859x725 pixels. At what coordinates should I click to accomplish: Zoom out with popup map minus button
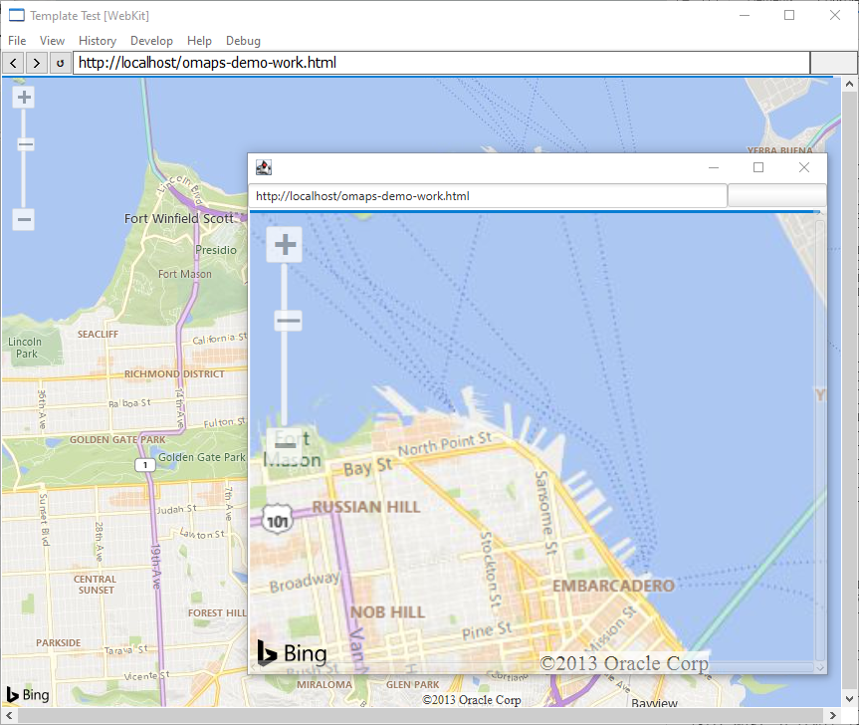coord(285,445)
